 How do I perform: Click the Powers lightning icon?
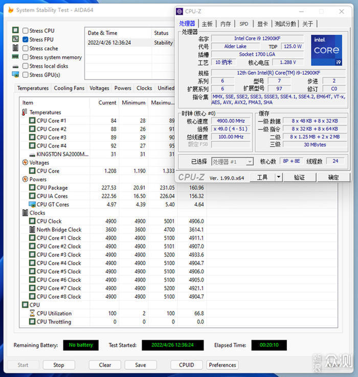25,179
